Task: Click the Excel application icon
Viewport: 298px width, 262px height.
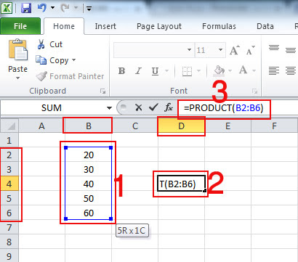Action: [x=7, y=8]
